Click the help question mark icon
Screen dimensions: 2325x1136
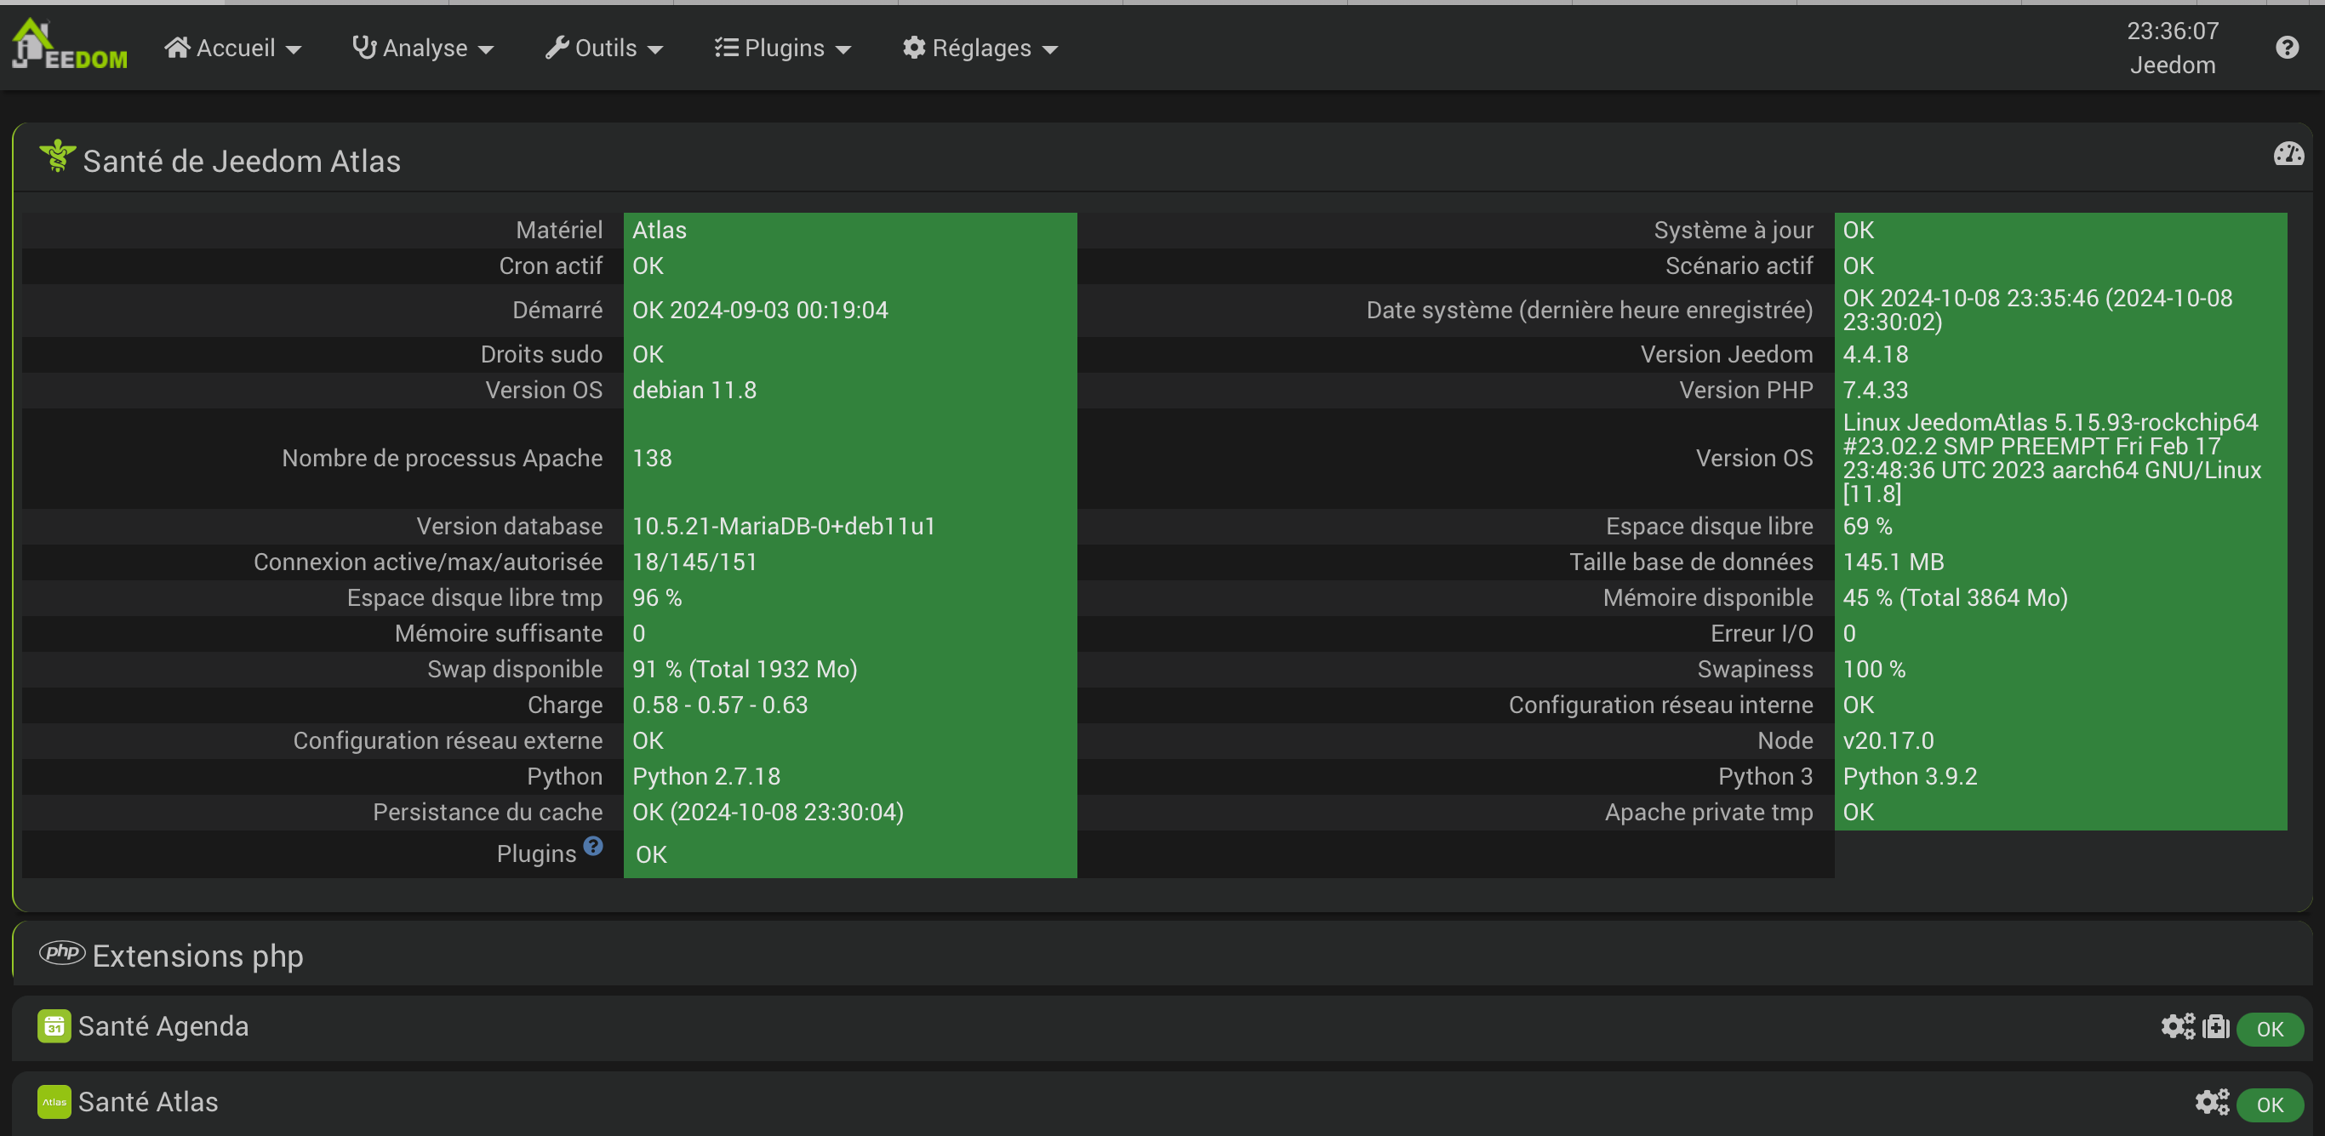[2286, 47]
